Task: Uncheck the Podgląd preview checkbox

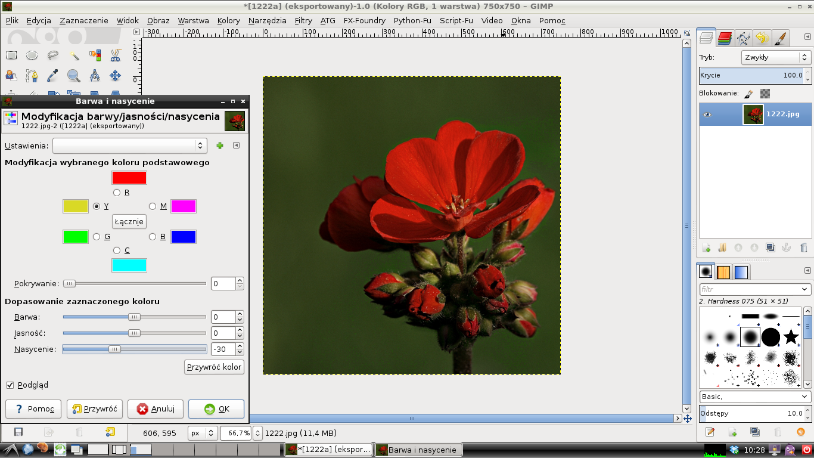Action: click(10, 385)
